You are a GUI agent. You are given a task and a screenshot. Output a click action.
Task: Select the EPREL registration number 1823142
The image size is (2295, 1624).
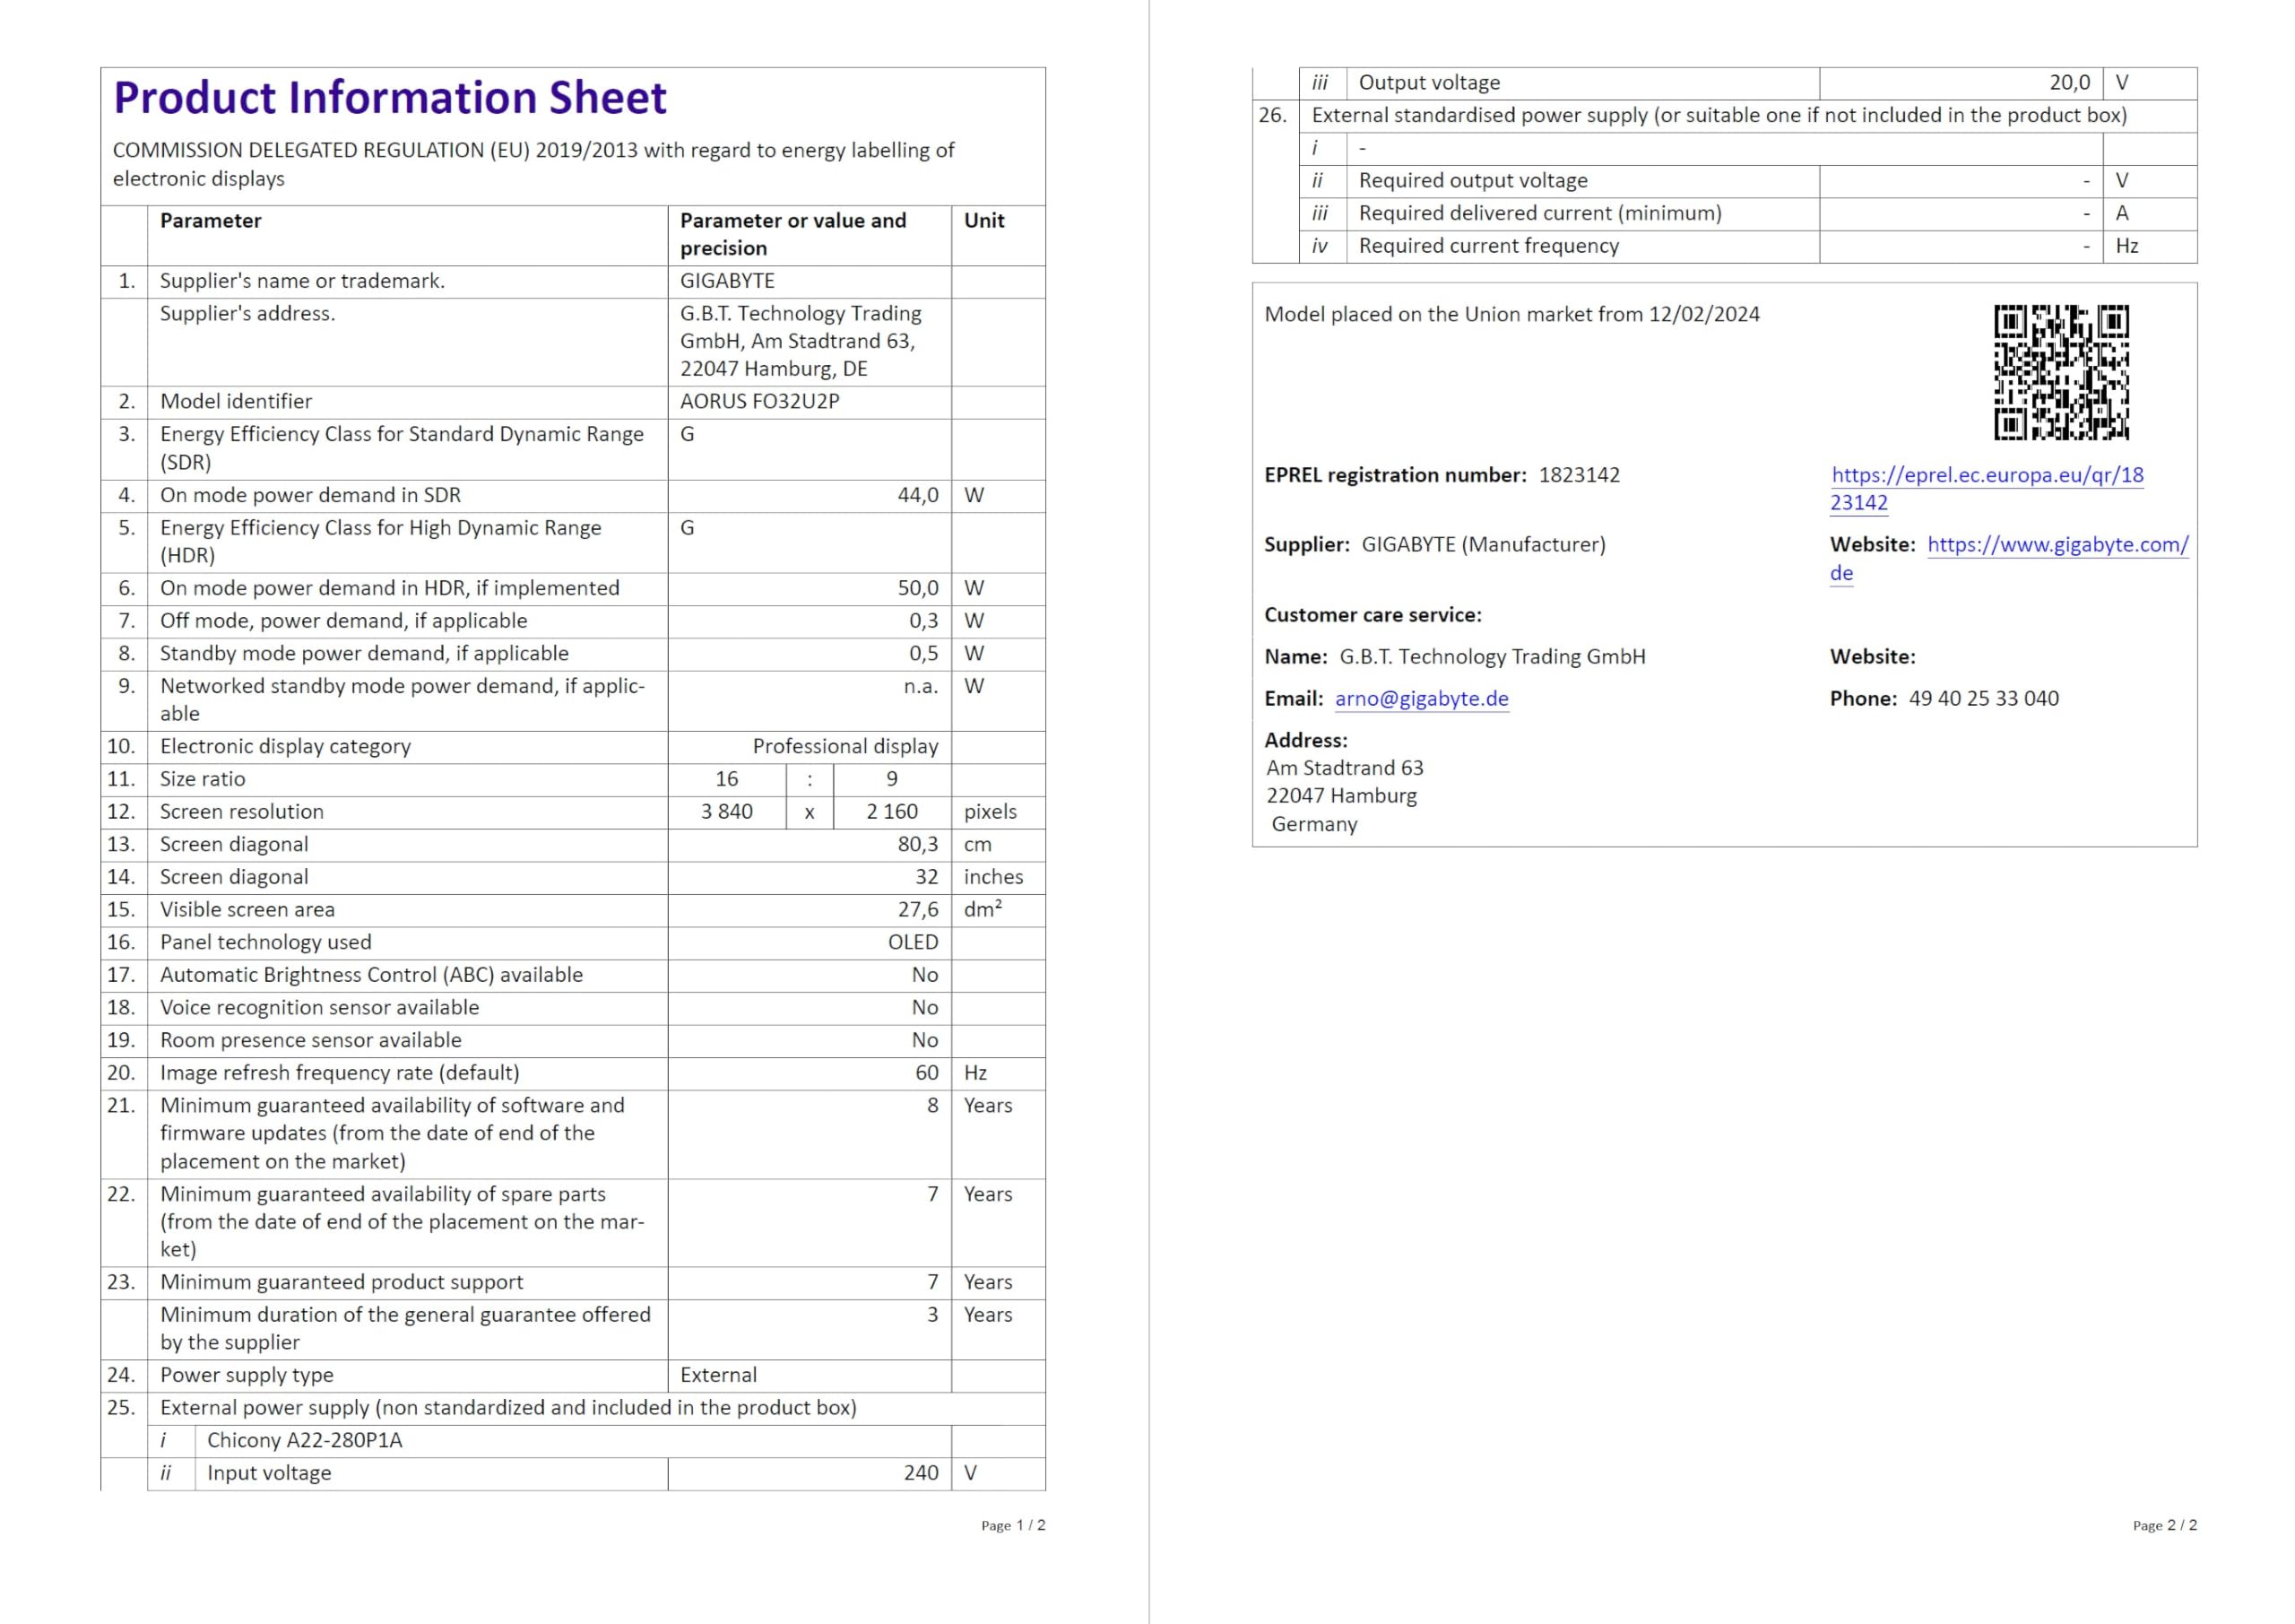pos(1580,475)
